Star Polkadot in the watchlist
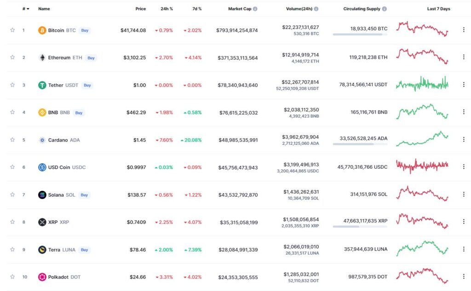The width and height of the screenshot is (471, 291). pyautogui.click(x=12, y=277)
